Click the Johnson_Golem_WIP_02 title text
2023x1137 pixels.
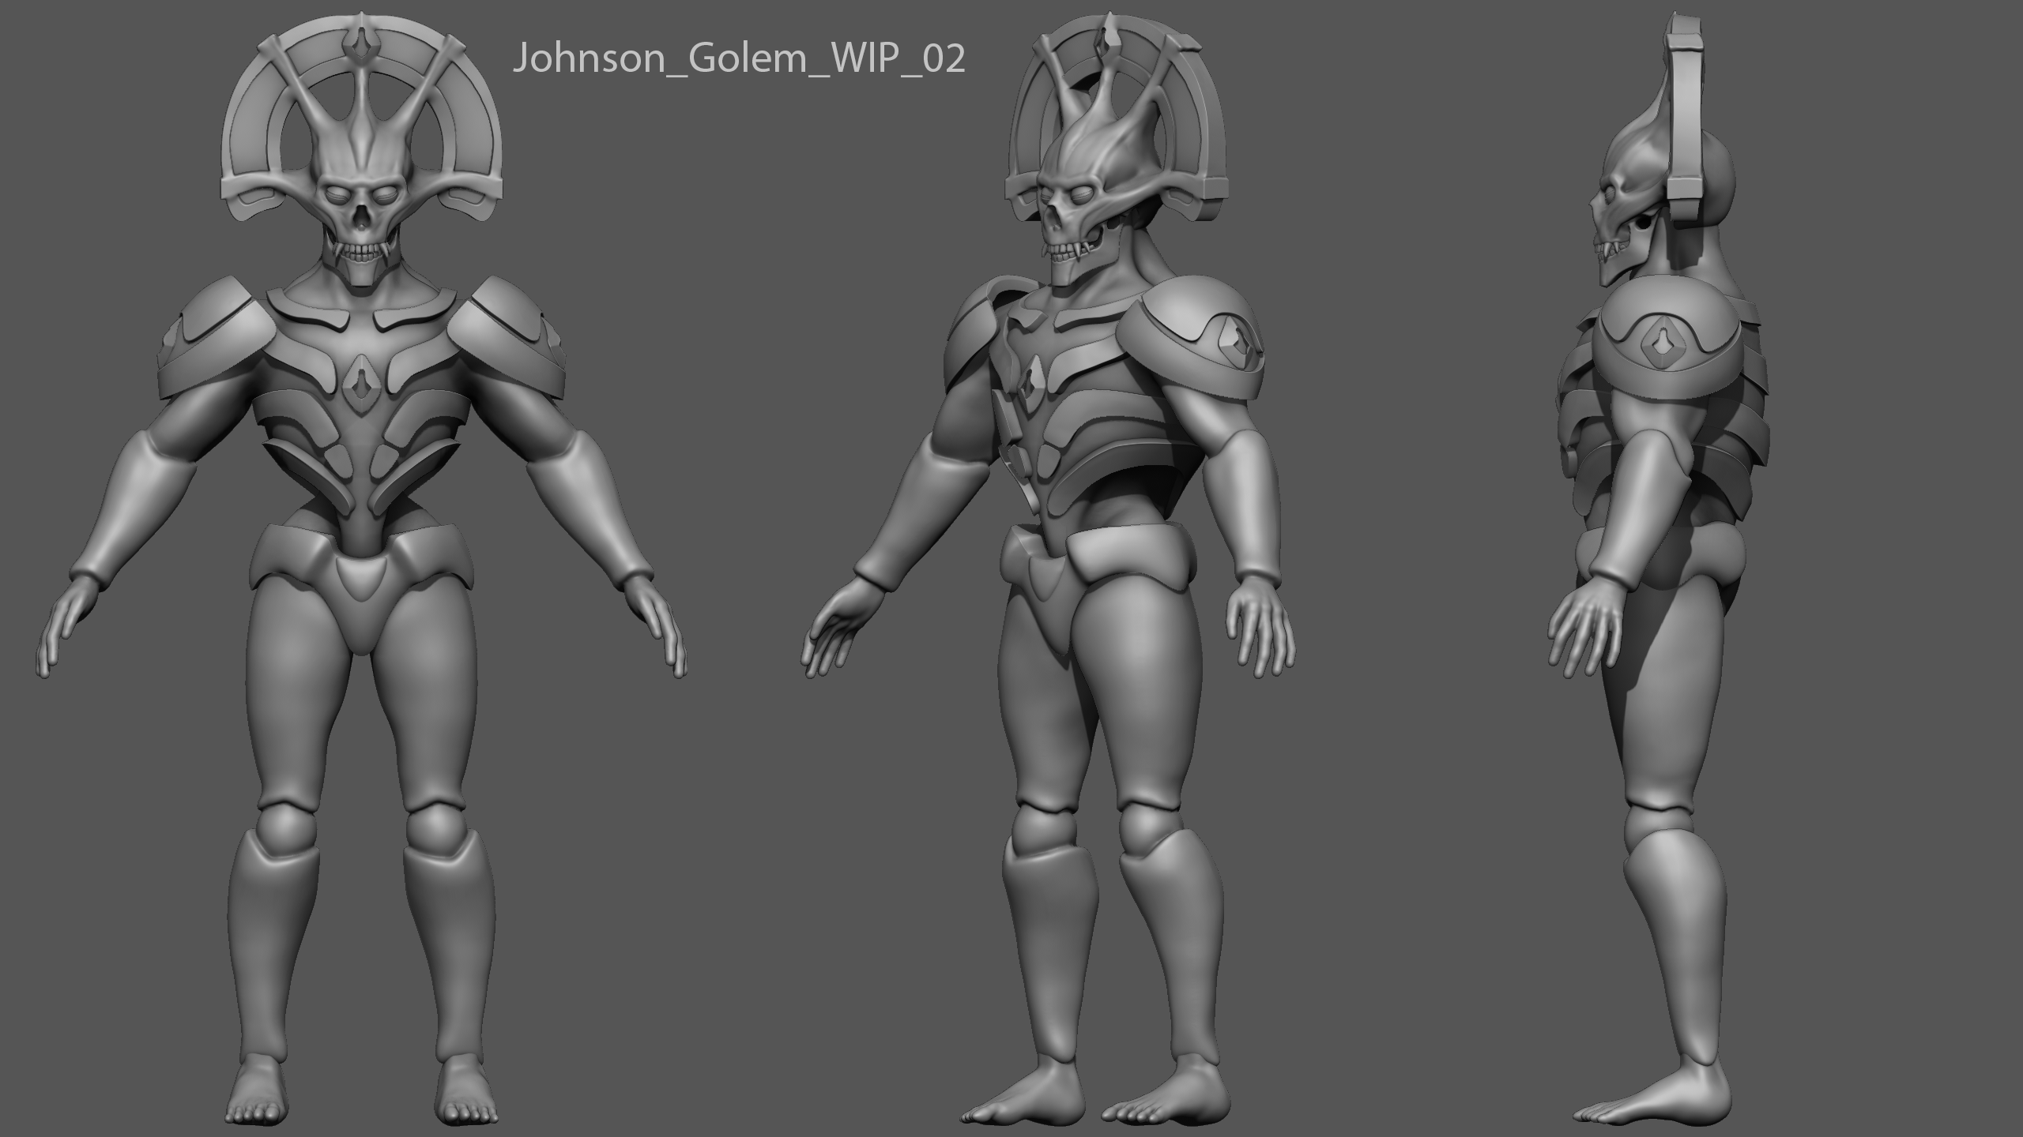point(739,59)
